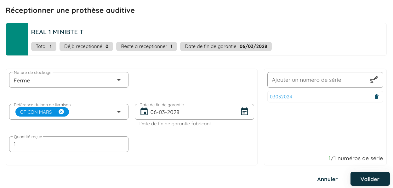Open the calendar picker for warranty date

tap(245, 112)
